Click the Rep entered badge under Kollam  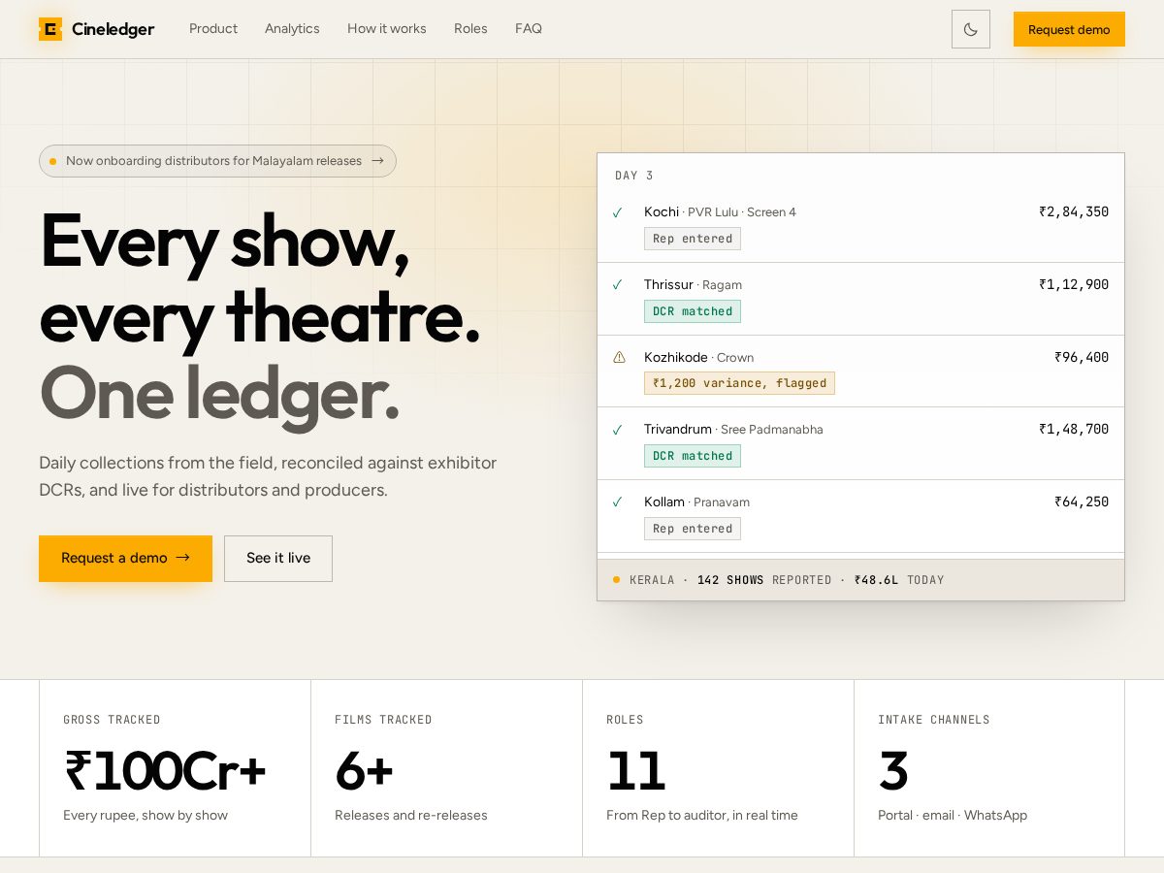coord(693,529)
